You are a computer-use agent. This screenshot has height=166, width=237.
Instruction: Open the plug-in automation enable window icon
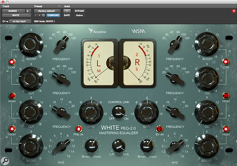point(67,11)
